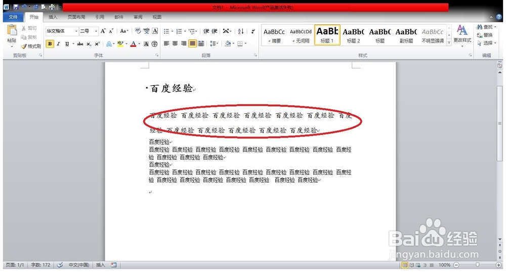The image size is (506, 272).
Task: Switch to the Page Layout (页面布局) tab
Action: (x=76, y=17)
